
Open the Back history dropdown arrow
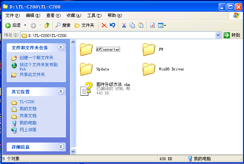pos(25,25)
